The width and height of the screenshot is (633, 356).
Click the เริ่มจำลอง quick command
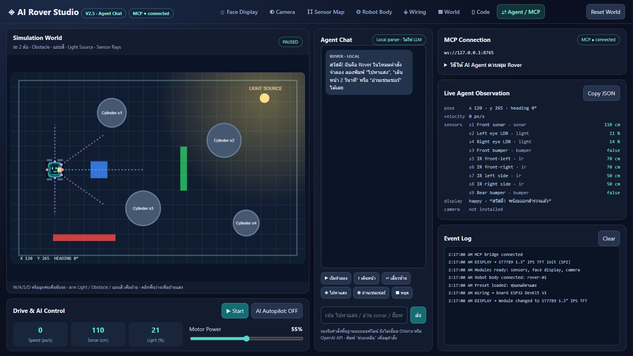coord(336,278)
